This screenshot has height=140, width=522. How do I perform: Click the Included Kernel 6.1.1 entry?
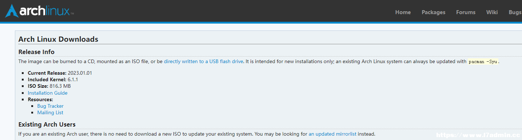(x=53, y=79)
